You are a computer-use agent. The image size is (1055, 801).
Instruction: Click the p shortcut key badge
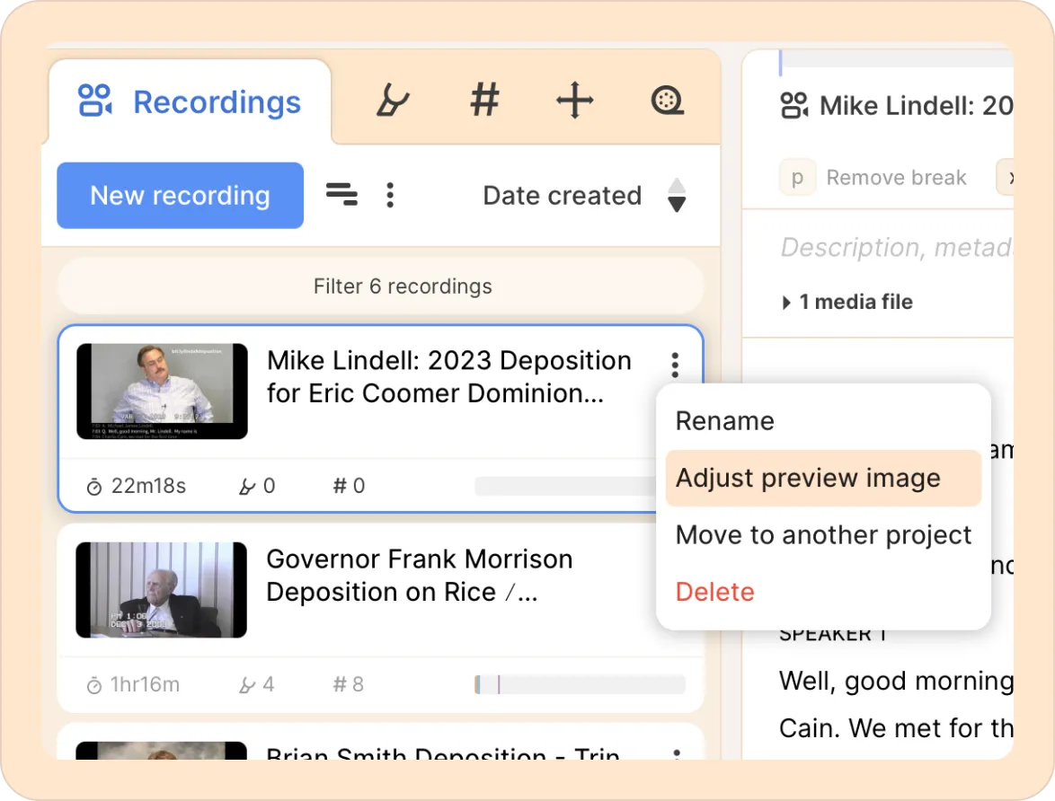pyautogui.click(x=797, y=178)
